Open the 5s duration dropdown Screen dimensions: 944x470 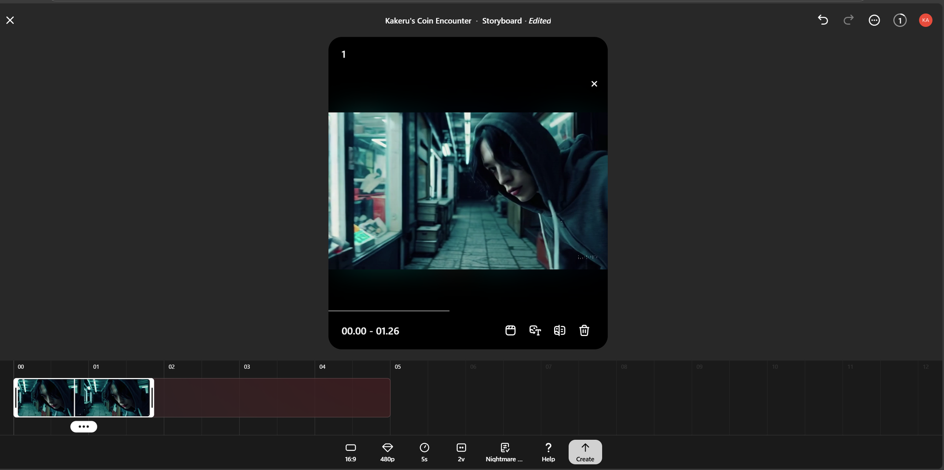pyautogui.click(x=424, y=452)
